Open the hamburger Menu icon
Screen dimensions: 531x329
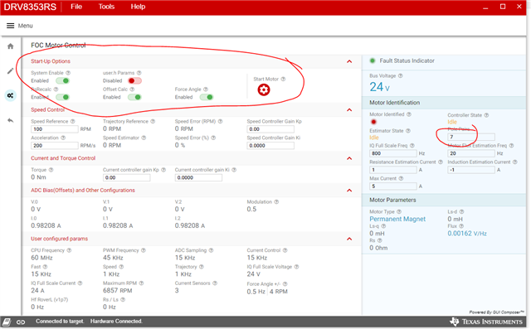click(x=11, y=26)
